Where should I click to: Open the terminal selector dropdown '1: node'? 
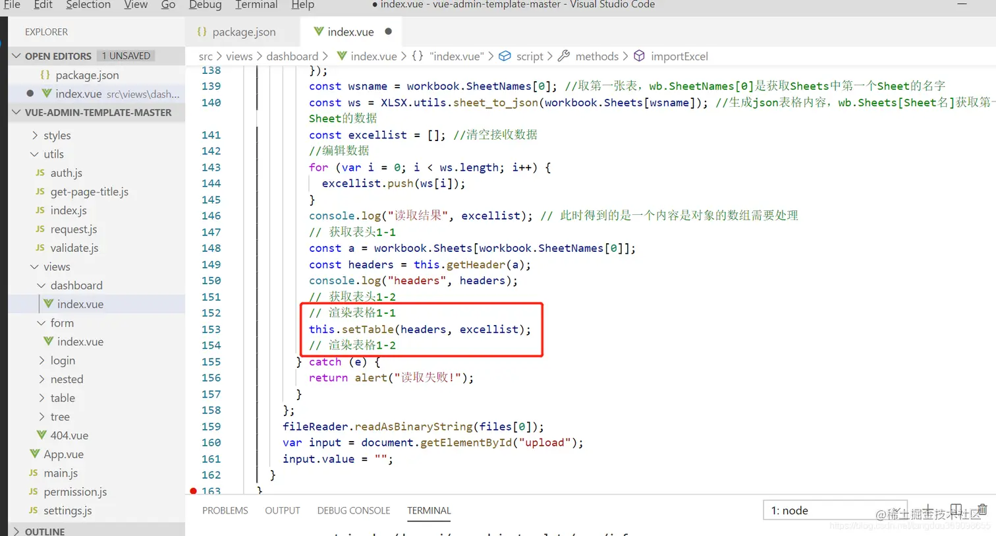835,510
